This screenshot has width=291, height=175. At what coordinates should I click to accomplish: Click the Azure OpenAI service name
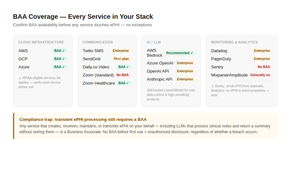tap(160, 63)
